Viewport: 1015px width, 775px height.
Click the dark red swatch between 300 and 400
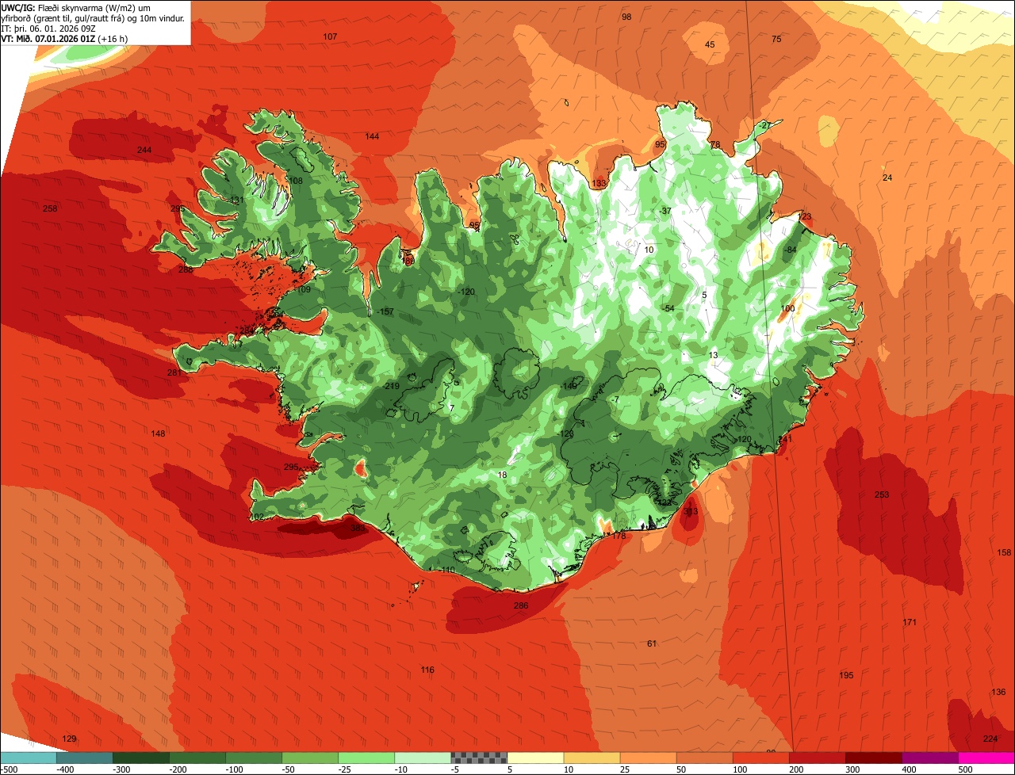(x=873, y=758)
